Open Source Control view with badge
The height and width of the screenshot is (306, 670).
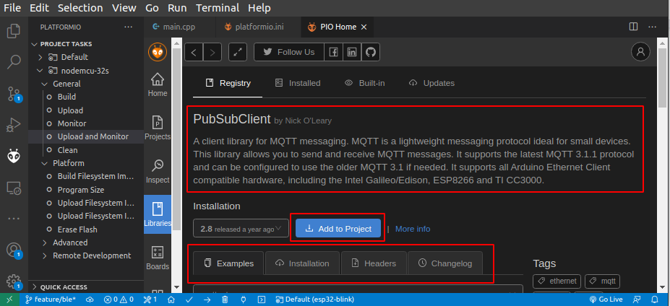tap(14, 95)
